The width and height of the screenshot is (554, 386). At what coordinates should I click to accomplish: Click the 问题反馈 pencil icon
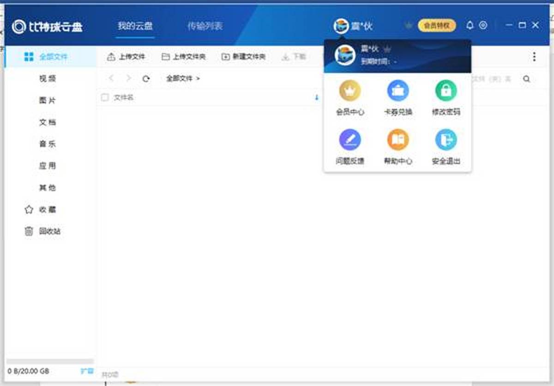click(350, 140)
